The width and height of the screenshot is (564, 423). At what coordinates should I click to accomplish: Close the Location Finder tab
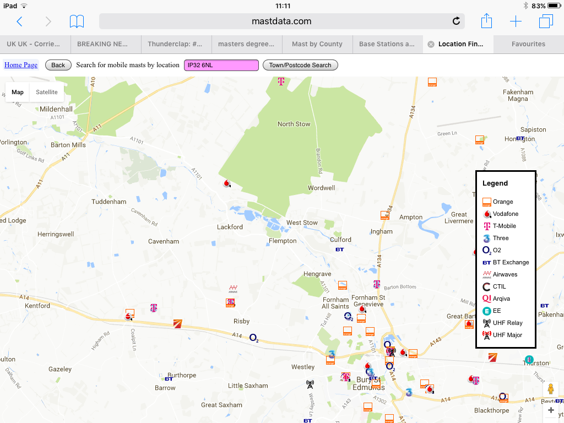(x=431, y=44)
